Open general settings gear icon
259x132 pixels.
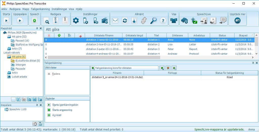coord(76,21)
